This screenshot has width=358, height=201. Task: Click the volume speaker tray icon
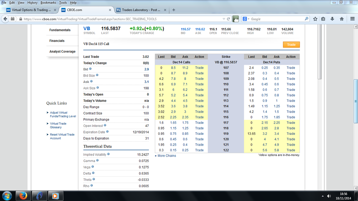coord(329,196)
